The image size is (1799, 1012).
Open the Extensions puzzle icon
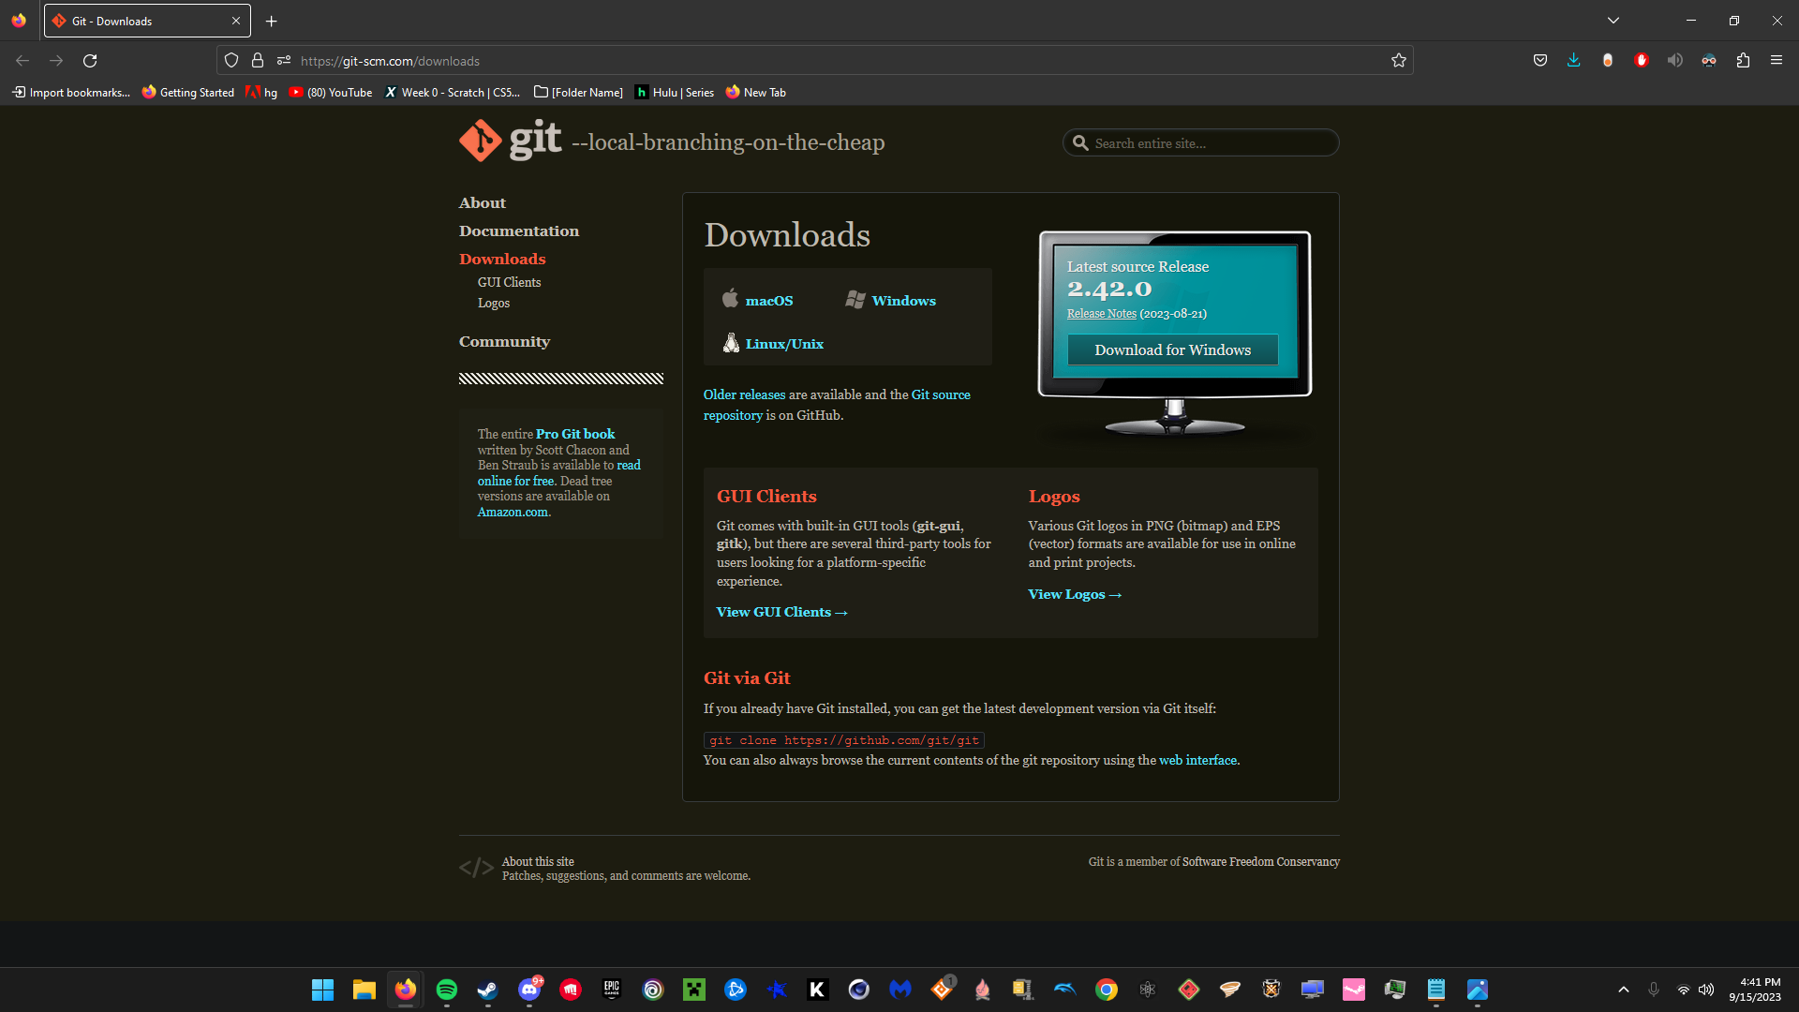1743,61
